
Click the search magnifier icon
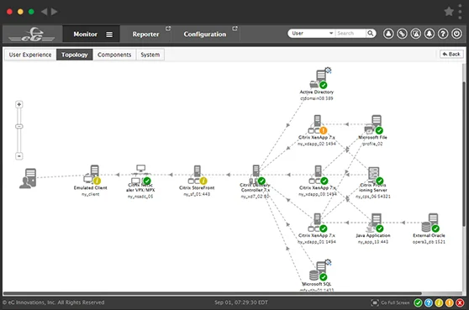pyautogui.click(x=371, y=33)
